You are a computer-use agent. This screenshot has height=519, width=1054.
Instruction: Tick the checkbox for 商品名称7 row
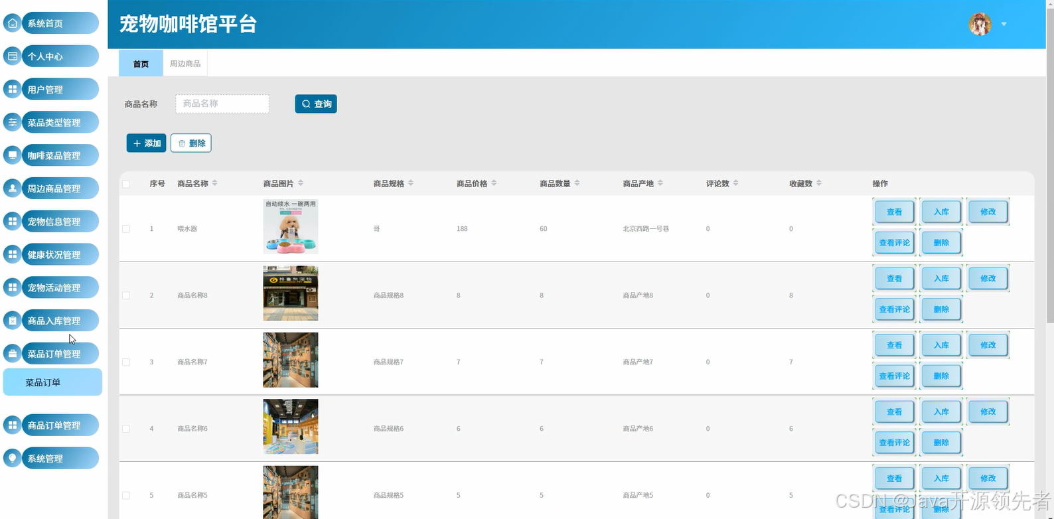click(x=126, y=362)
